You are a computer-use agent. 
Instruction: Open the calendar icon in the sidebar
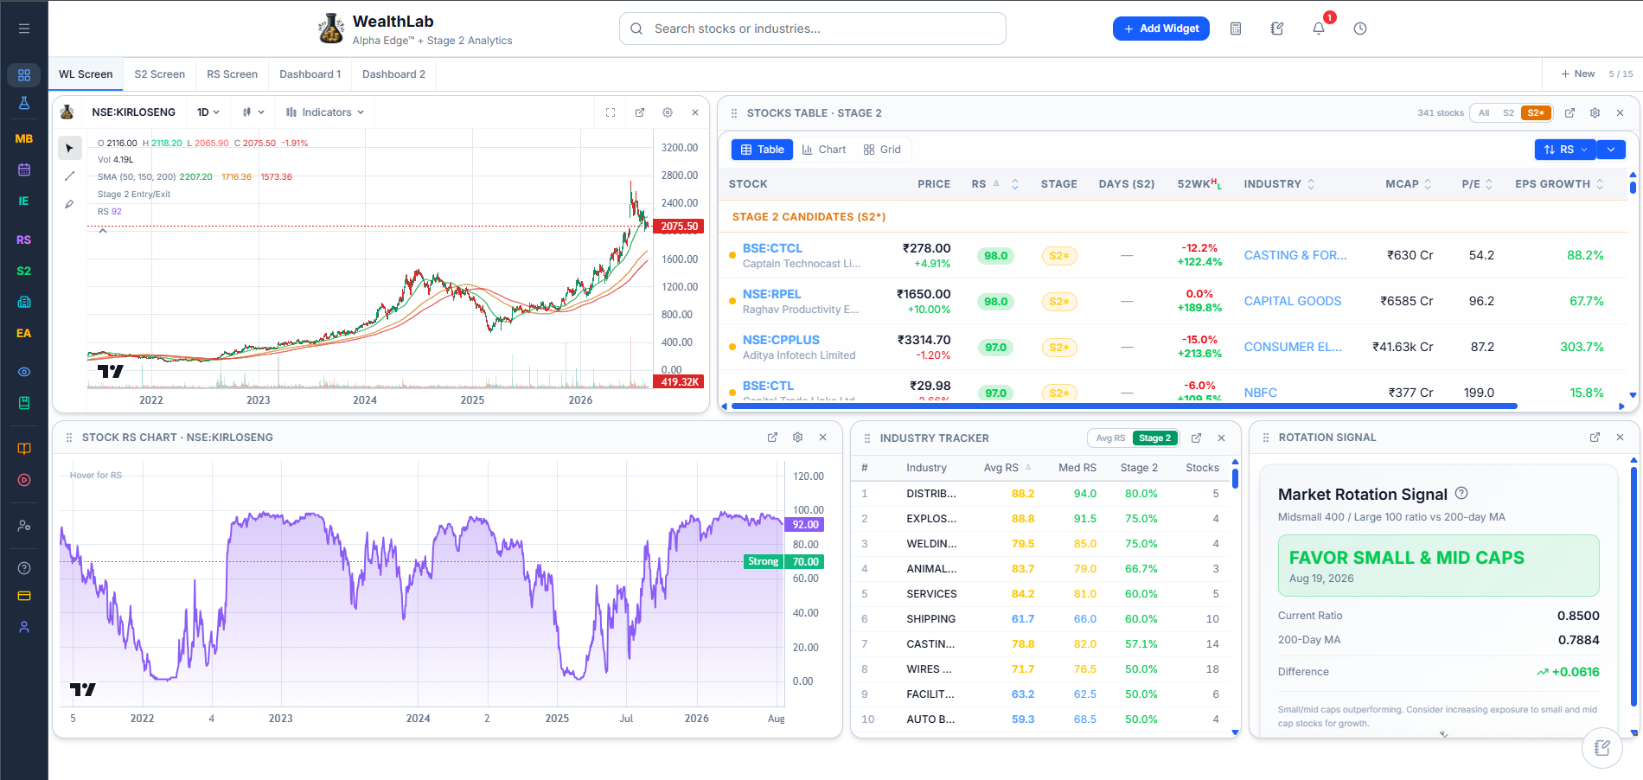[24, 169]
